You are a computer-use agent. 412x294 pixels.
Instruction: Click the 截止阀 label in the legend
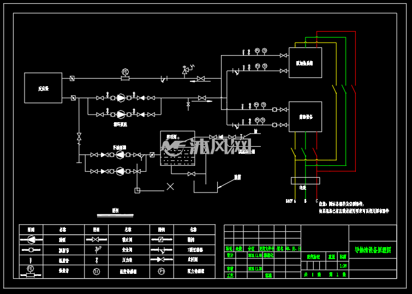click(x=127, y=239)
